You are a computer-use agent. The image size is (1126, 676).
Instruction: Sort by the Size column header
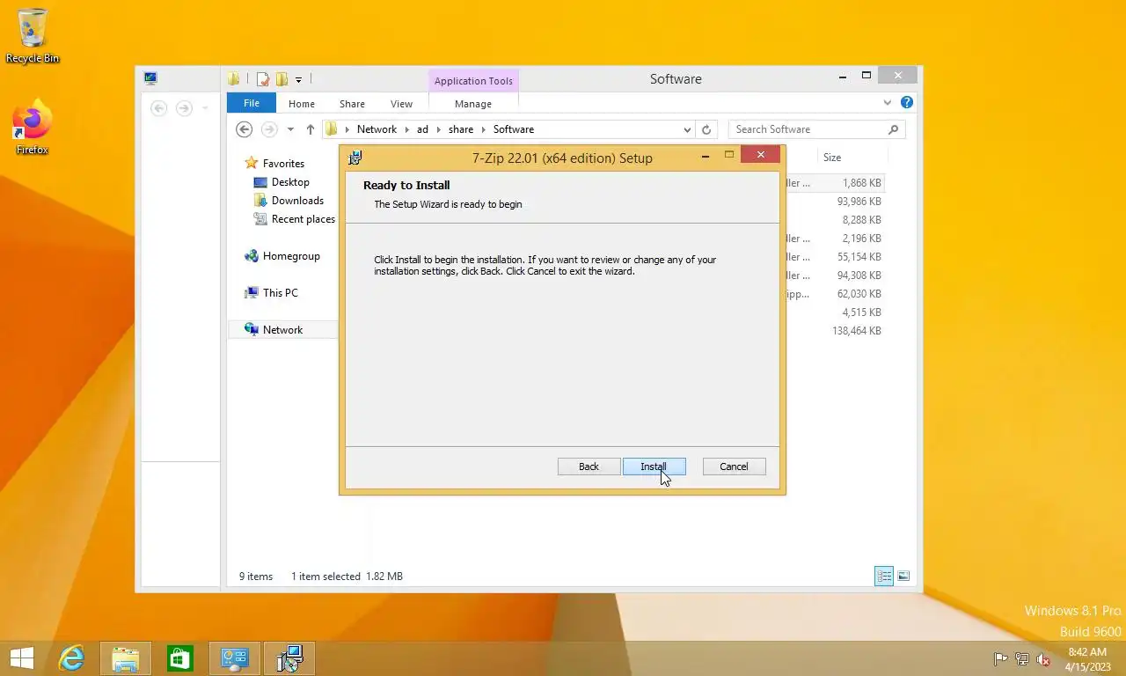click(x=832, y=158)
